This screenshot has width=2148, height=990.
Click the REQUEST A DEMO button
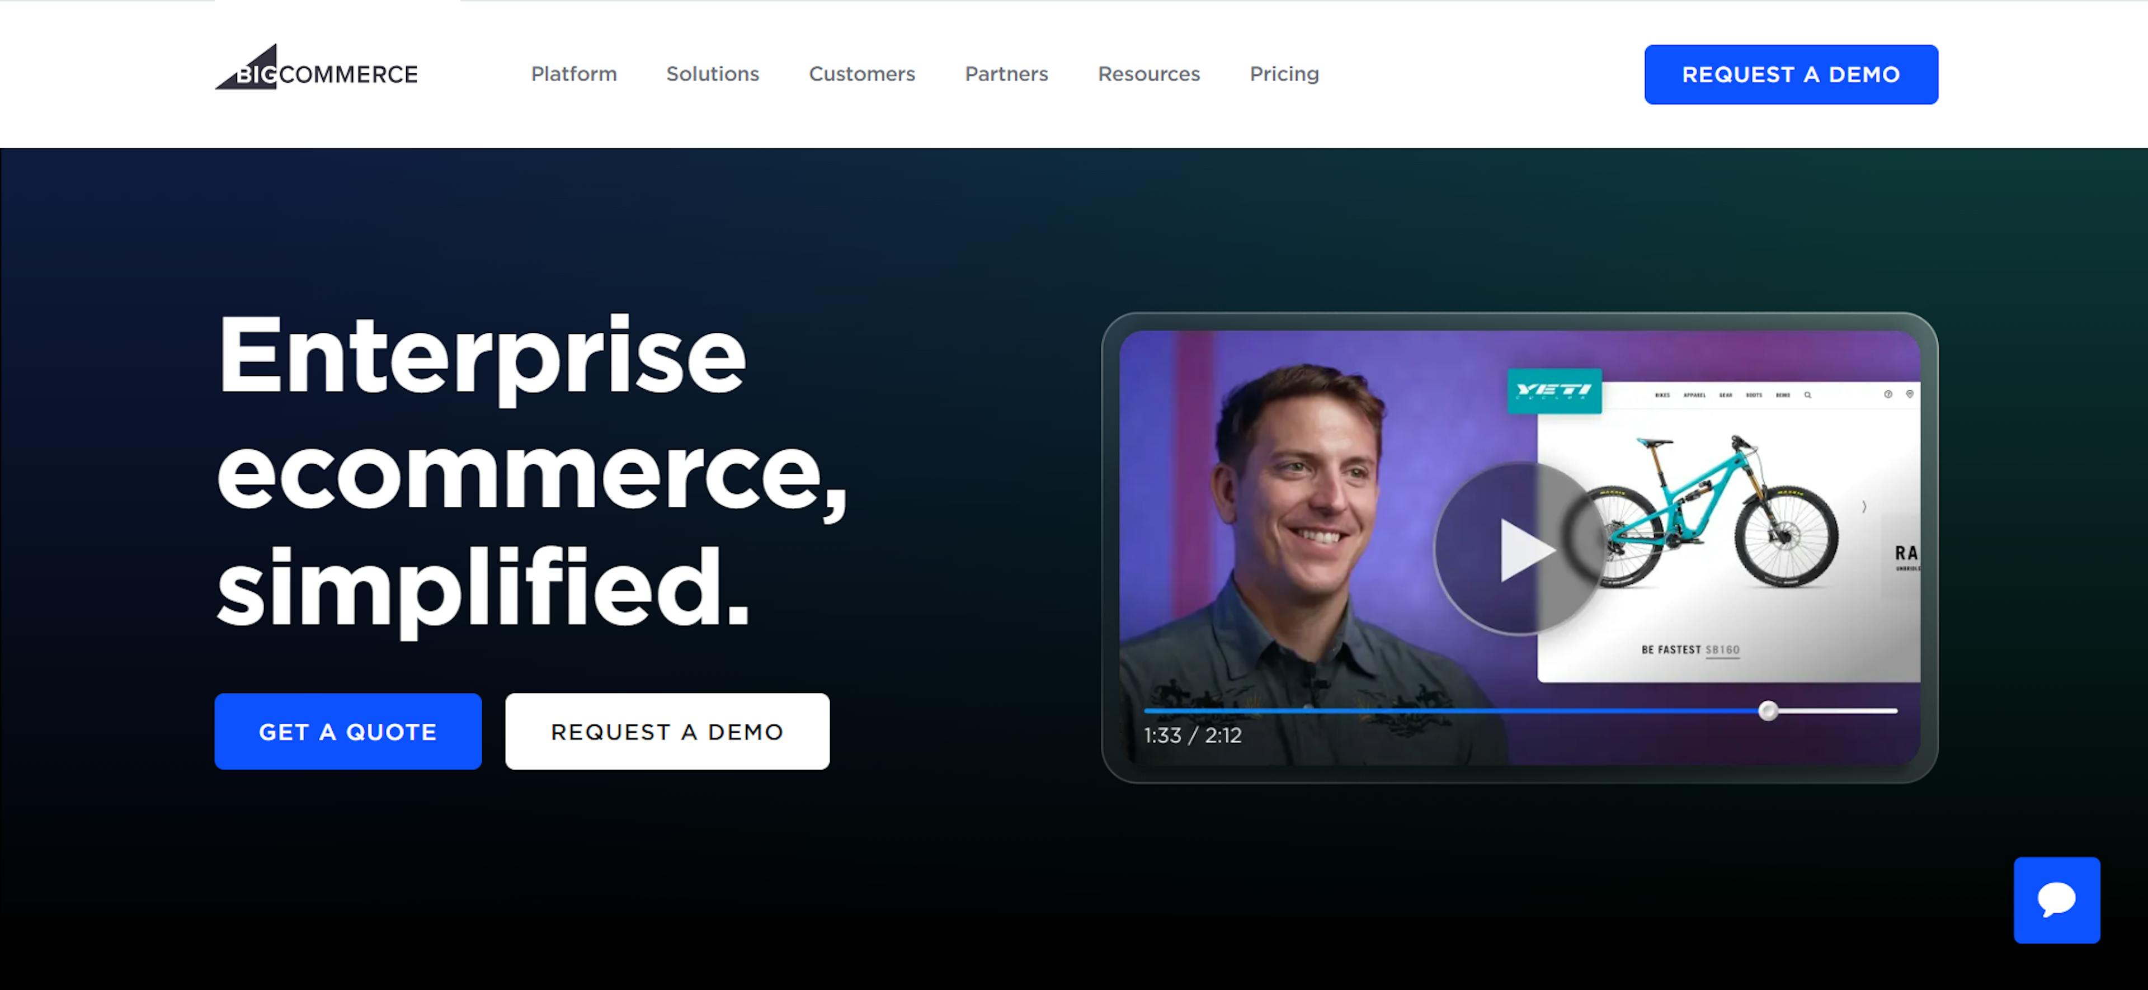pyautogui.click(x=1791, y=74)
